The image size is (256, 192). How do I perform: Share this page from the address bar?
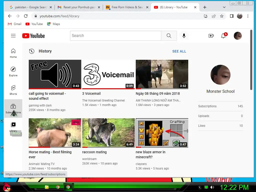pyautogui.click(x=214, y=16)
